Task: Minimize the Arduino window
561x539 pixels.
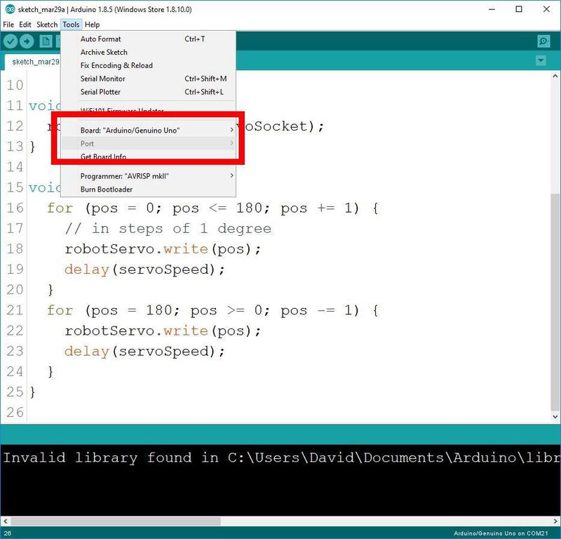Action: (x=492, y=9)
